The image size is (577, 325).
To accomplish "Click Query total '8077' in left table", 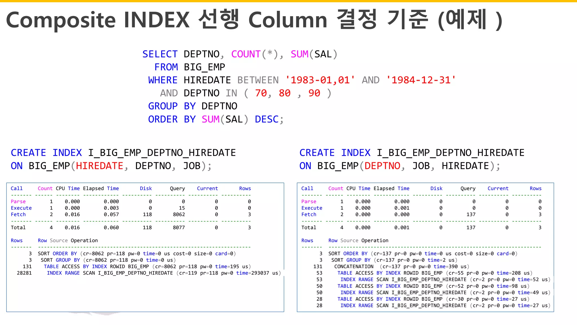I will click(179, 227).
